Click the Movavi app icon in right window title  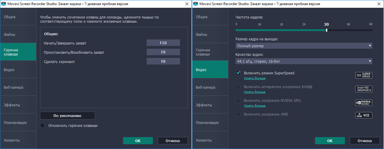[x=195, y=4]
